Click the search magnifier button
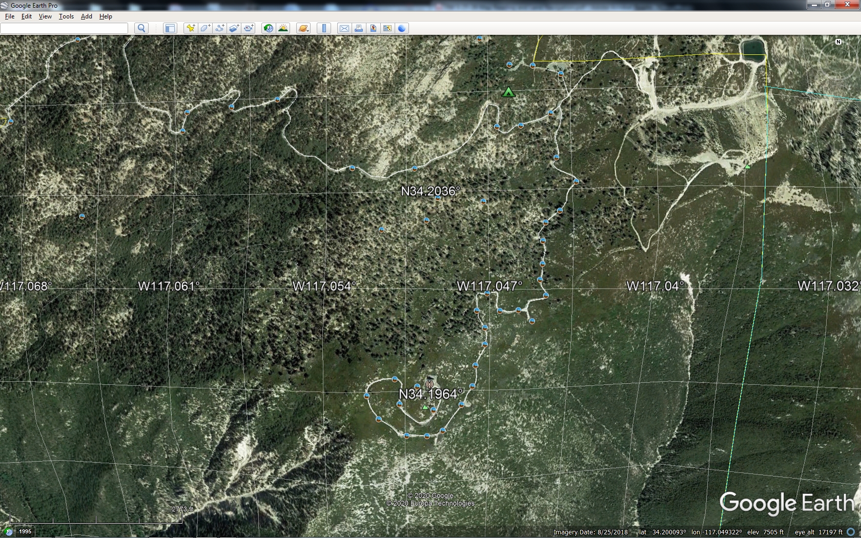 click(x=141, y=28)
